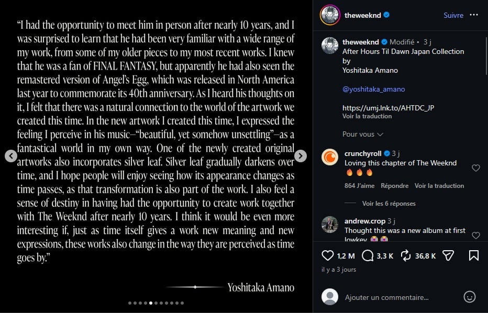
Task: Open emoji picker in comment box
Action: pos(469,297)
